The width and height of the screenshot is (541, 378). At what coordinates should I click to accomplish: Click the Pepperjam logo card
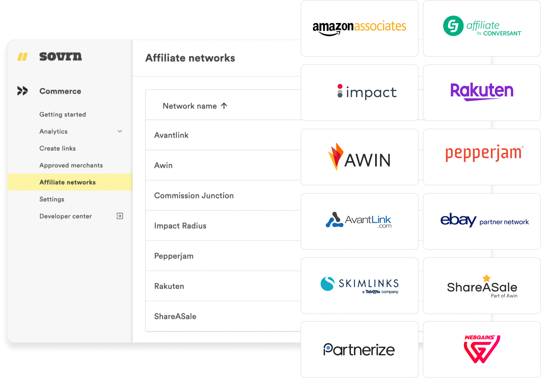click(x=483, y=154)
